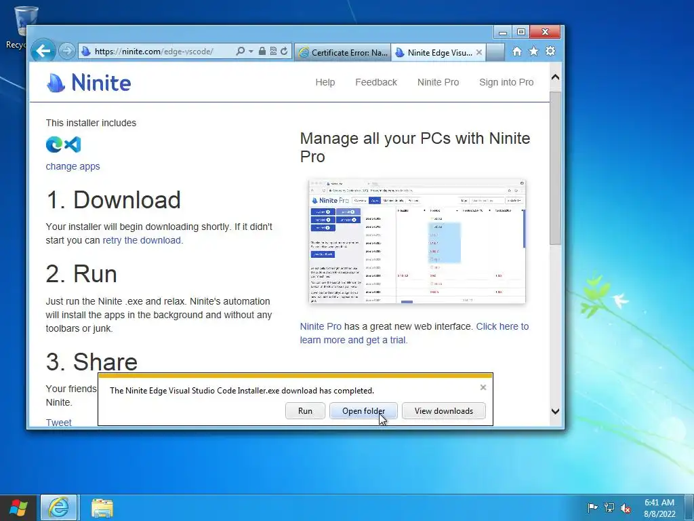Click the Ninite Pro dashboard screenshot thumbnail

click(x=417, y=242)
